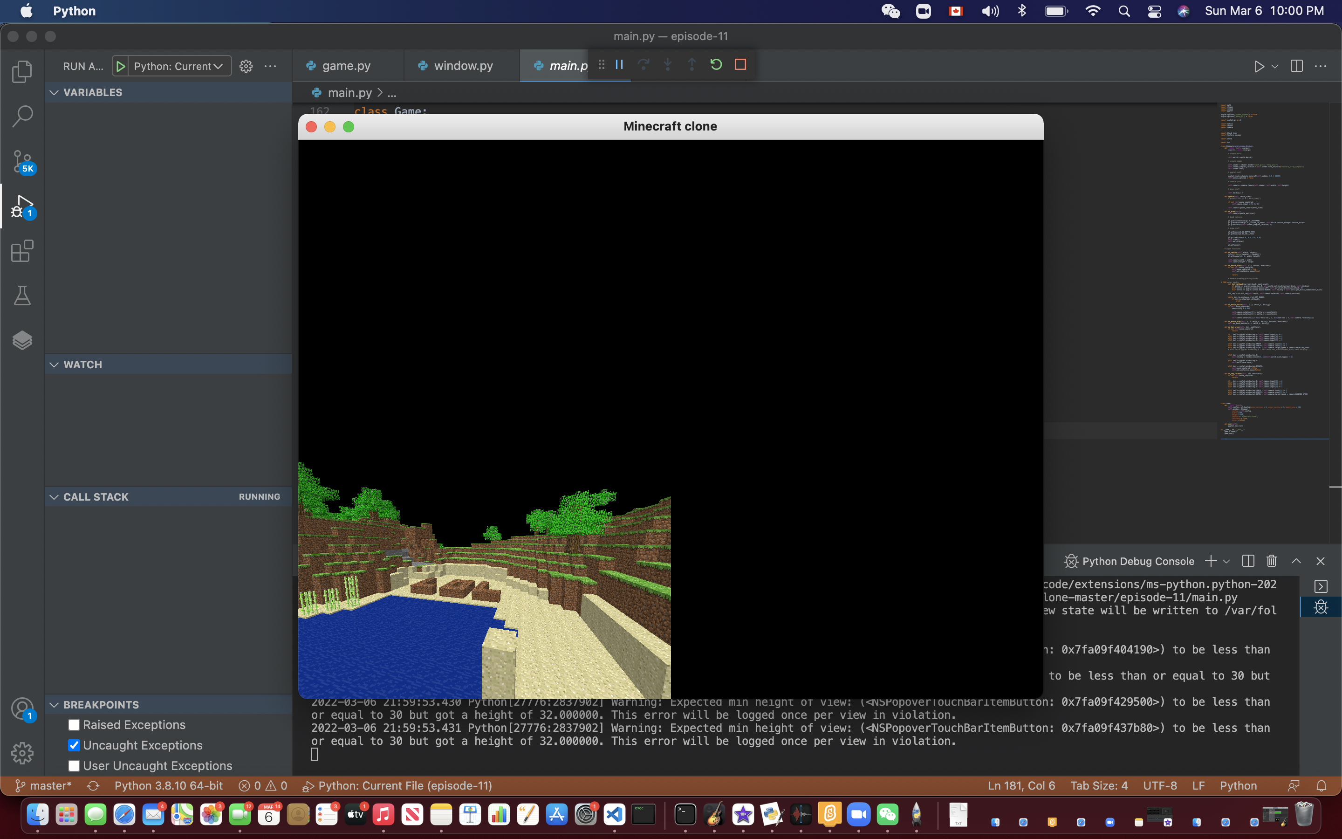Open the Source Control view showing 5K changes
The image size is (1342, 839).
coord(22,161)
